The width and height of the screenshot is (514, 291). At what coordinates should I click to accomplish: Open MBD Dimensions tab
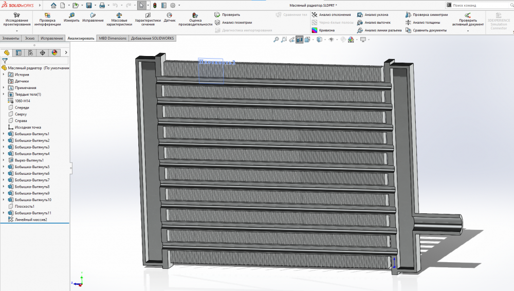113,38
